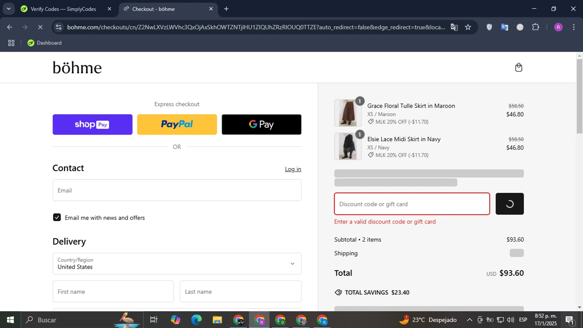The width and height of the screenshot is (583, 328).
Task: Focus the Discount code or gift card field
Action: point(412,204)
